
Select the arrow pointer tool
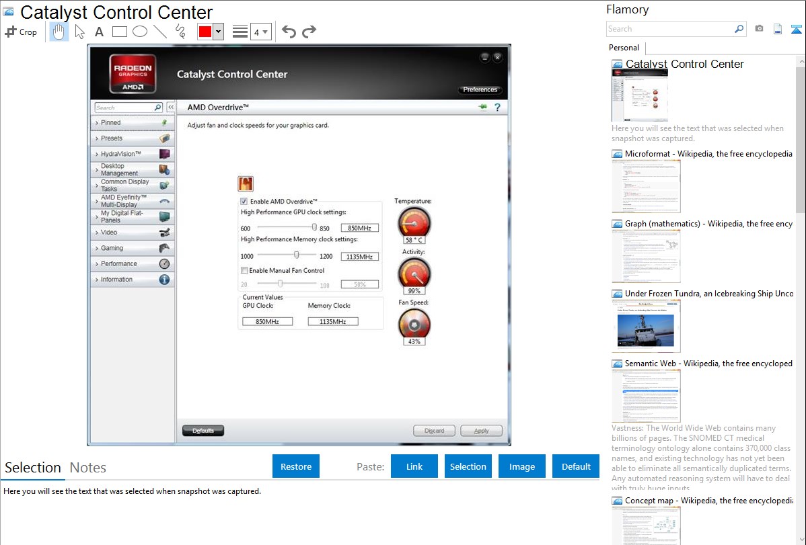click(79, 32)
